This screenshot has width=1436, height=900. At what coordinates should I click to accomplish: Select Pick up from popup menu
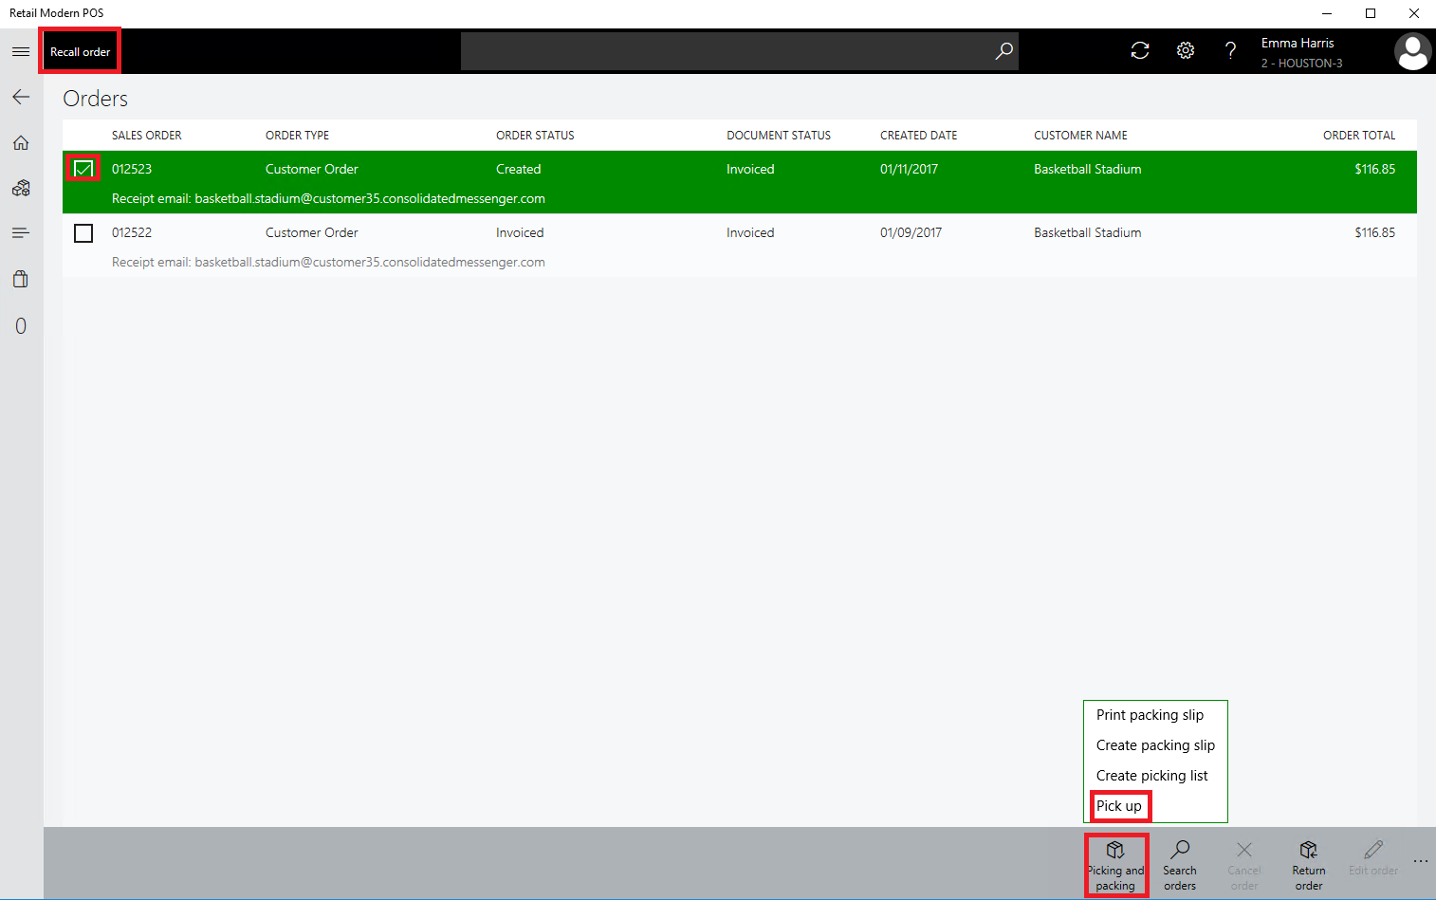[1119, 806]
